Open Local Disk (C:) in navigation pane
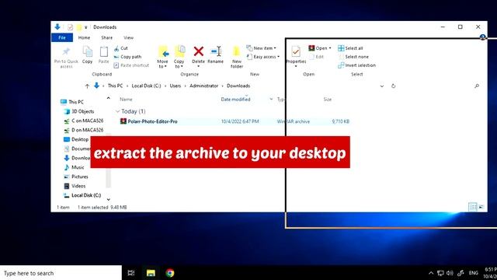 pyautogui.click(x=82, y=195)
